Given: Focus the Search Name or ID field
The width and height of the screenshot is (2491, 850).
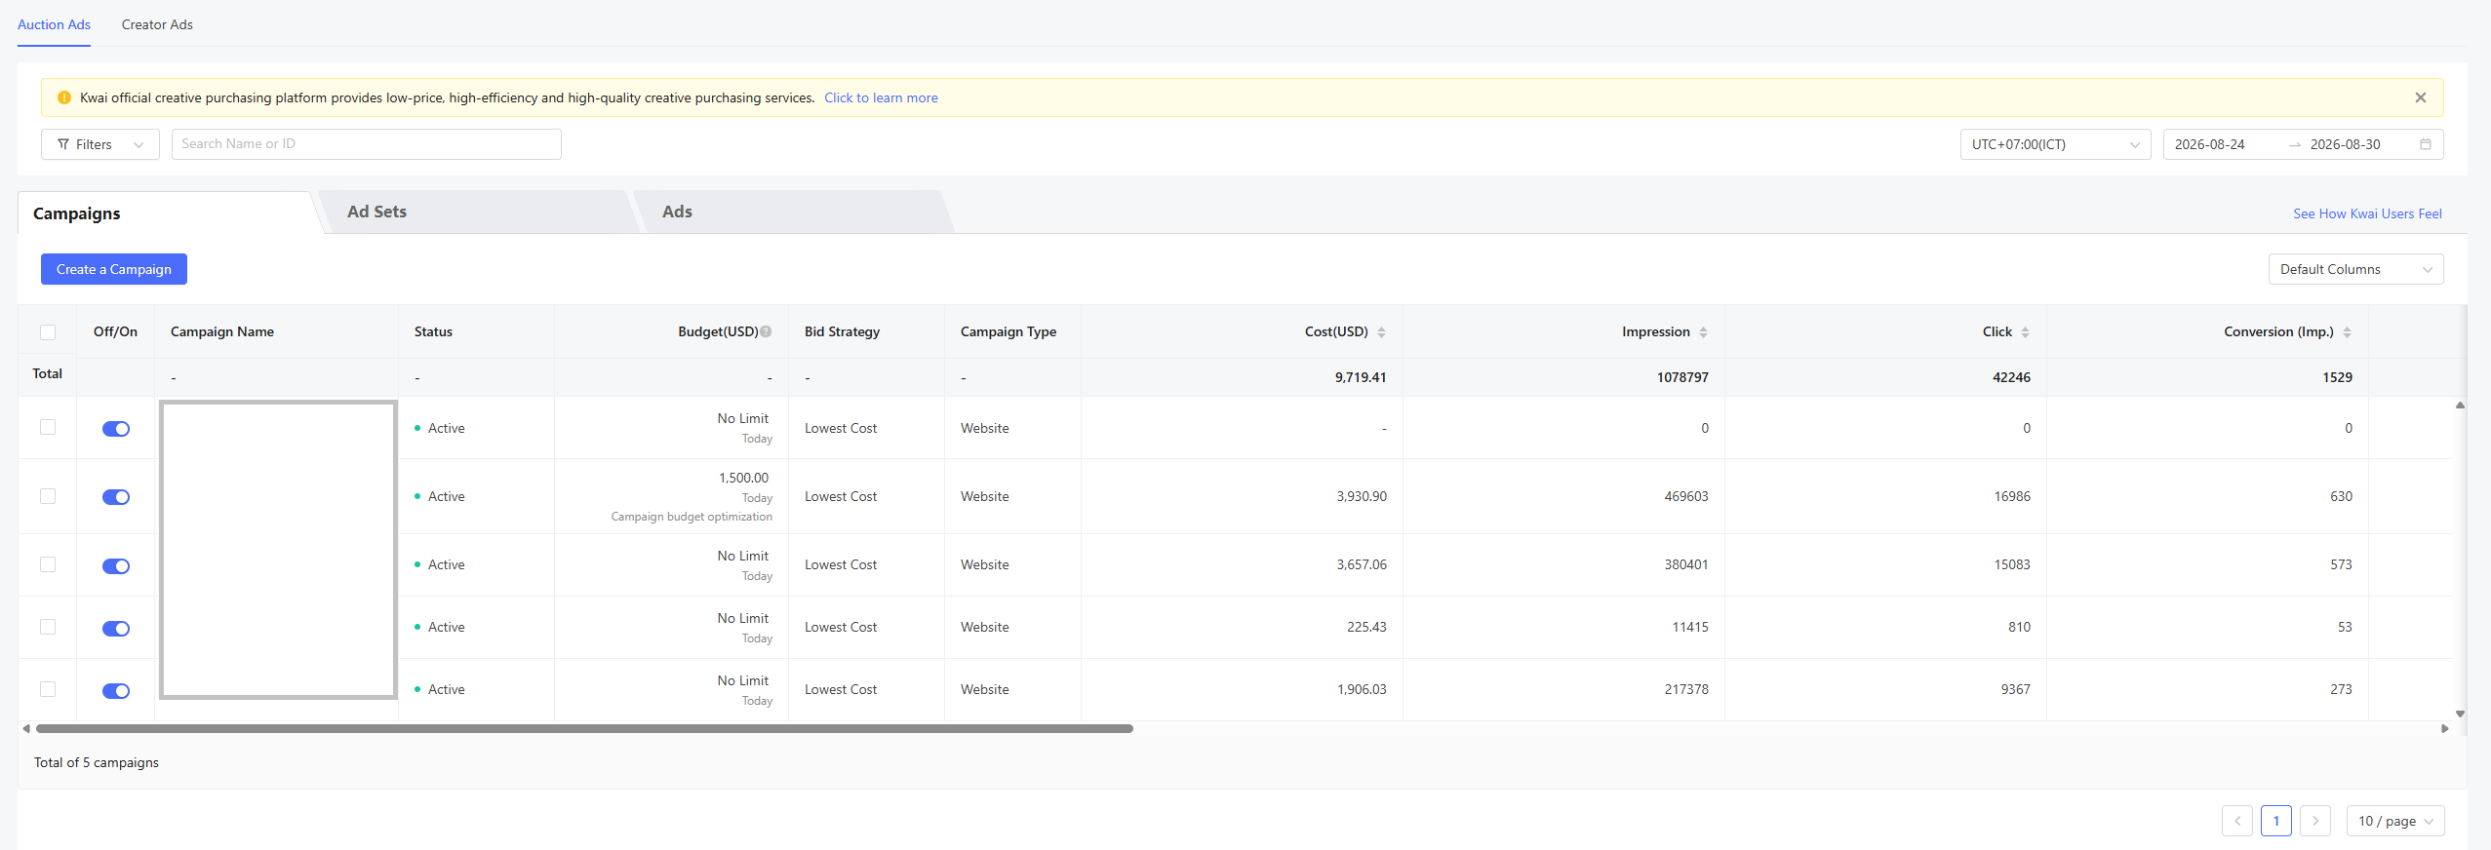Looking at the screenshot, I should pyautogui.click(x=366, y=144).
